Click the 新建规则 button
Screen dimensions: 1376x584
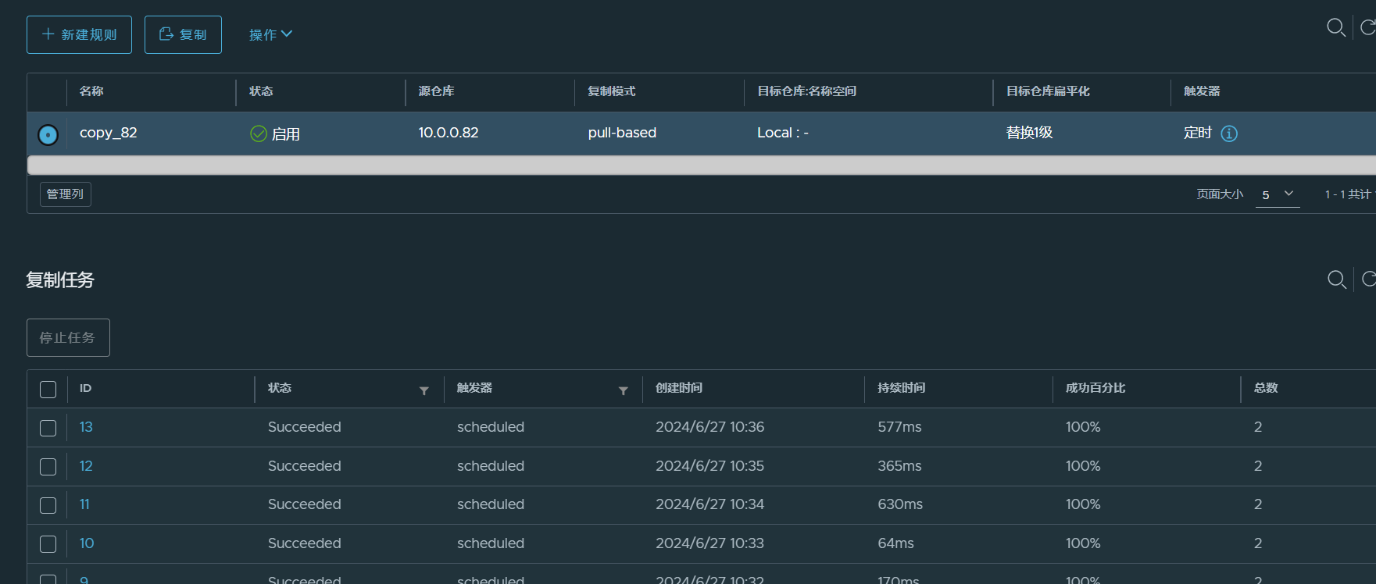click(79, 34)
